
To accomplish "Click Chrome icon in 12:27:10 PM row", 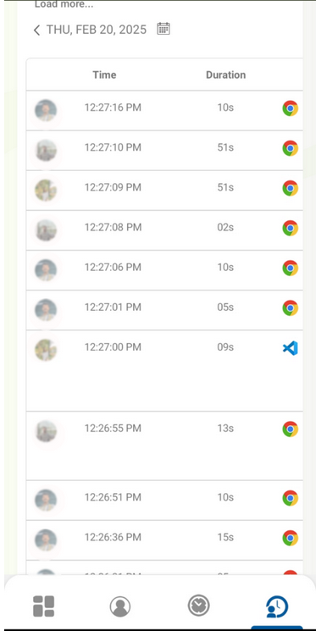I will point(290,148).
